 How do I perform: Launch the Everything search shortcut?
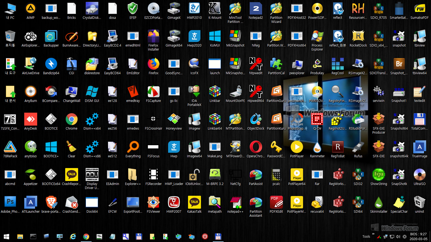(133, 150)
